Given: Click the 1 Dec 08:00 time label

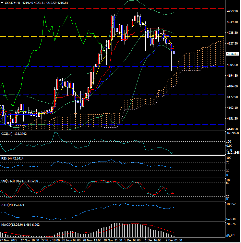Looking at the screenshot, I should [x=132, y=240].
